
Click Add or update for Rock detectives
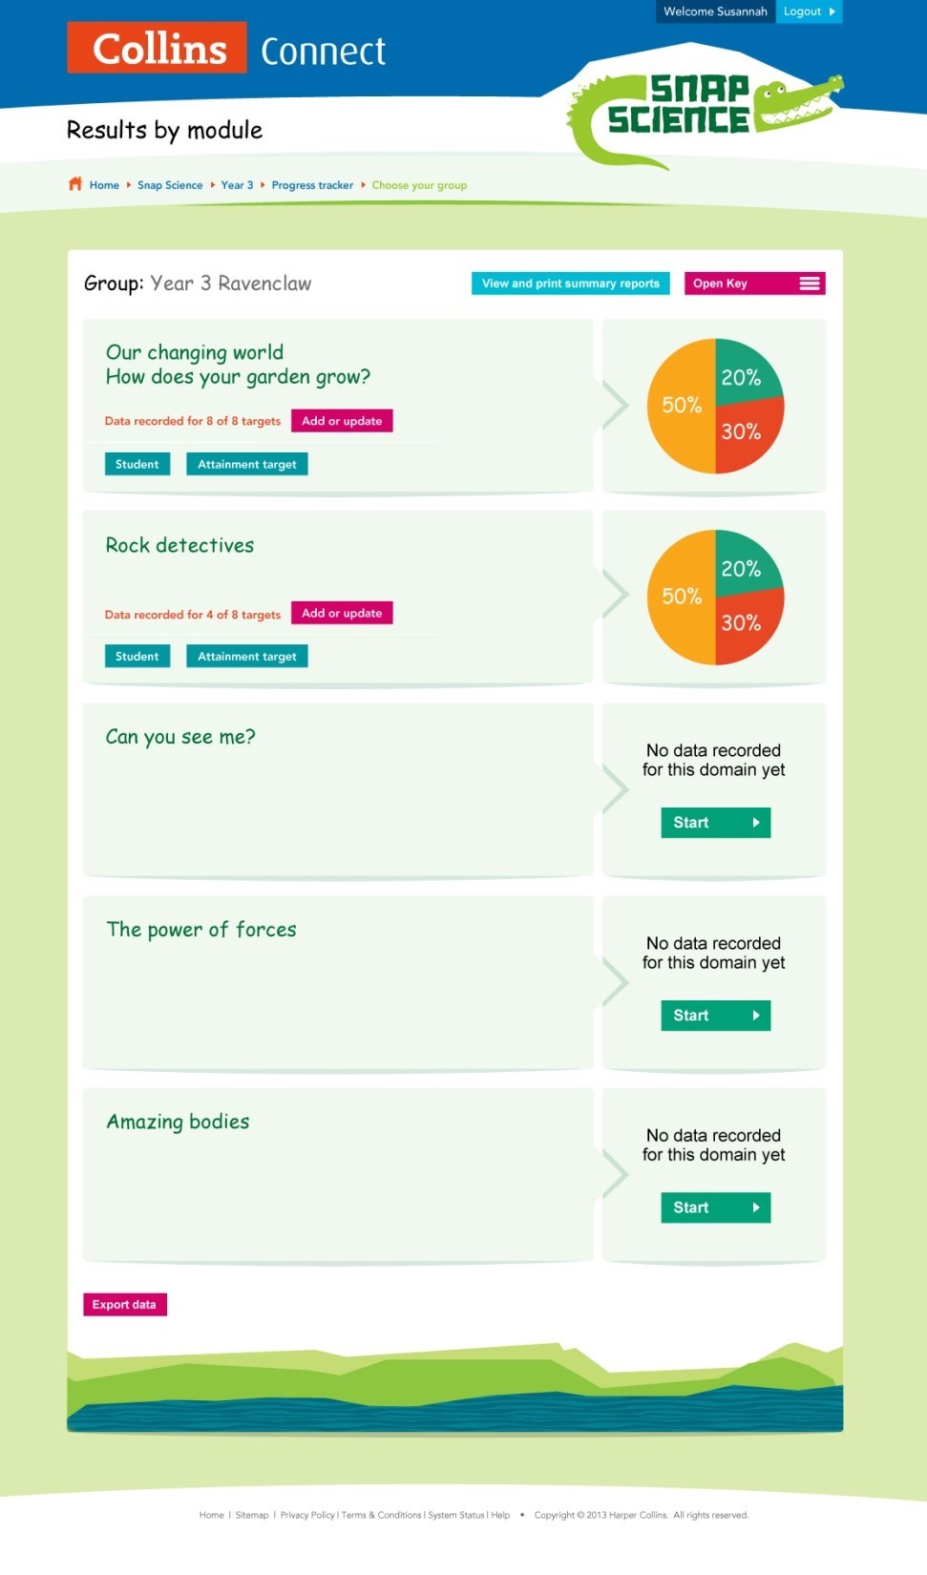tap(342, 613)
